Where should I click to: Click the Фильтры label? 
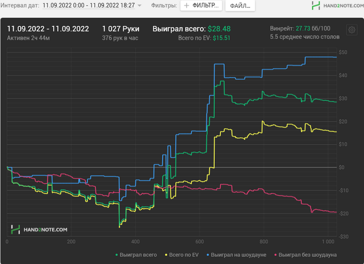164,5
